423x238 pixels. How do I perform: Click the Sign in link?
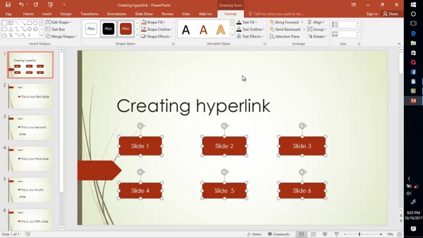pyautogui.click(x=372, y=14)
